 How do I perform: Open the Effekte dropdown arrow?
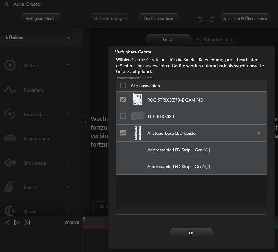coord(69,38)
